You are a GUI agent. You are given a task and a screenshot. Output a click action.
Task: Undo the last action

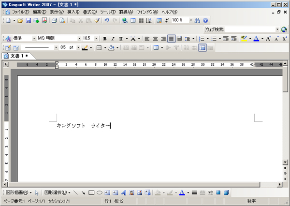point(107,20)
